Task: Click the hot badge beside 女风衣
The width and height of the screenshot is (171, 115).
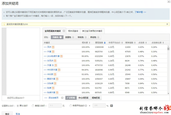Action: click(x=55, y=61)
